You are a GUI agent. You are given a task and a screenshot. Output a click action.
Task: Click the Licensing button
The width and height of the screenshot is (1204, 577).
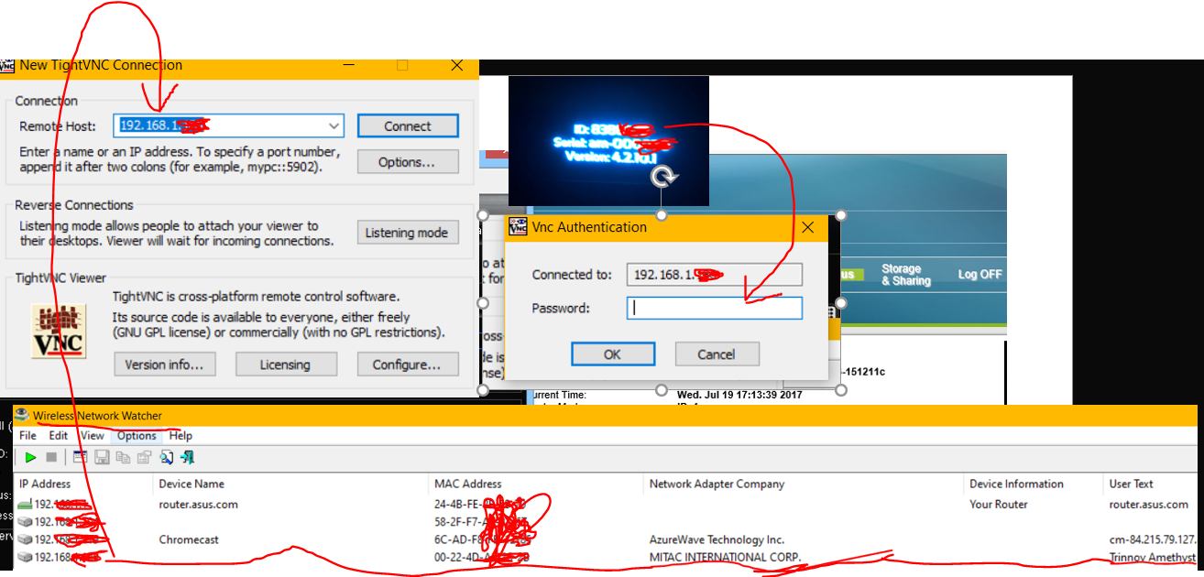(285, 365)
